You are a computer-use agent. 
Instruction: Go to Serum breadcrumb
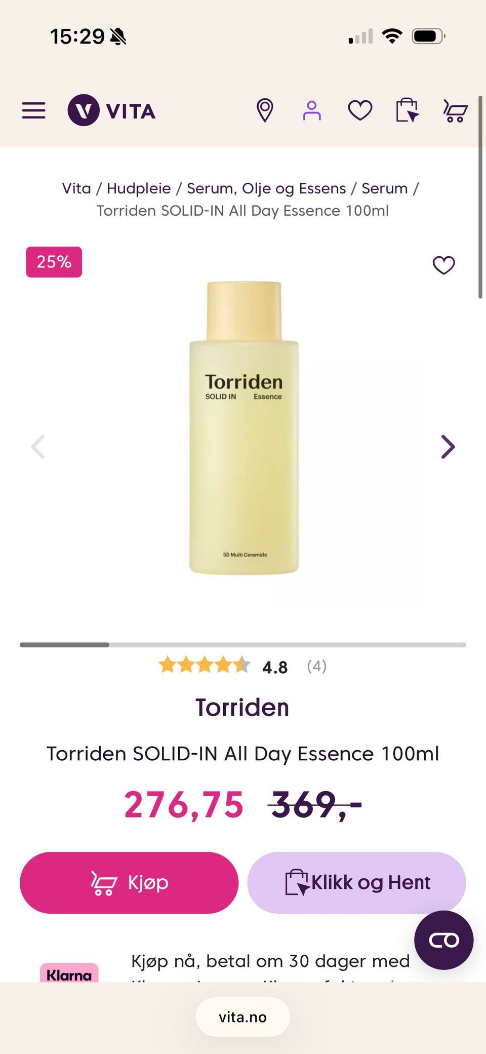384,188
